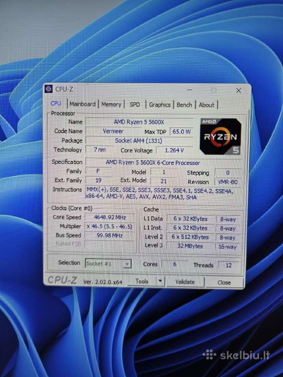Click the Family value F

98,171
